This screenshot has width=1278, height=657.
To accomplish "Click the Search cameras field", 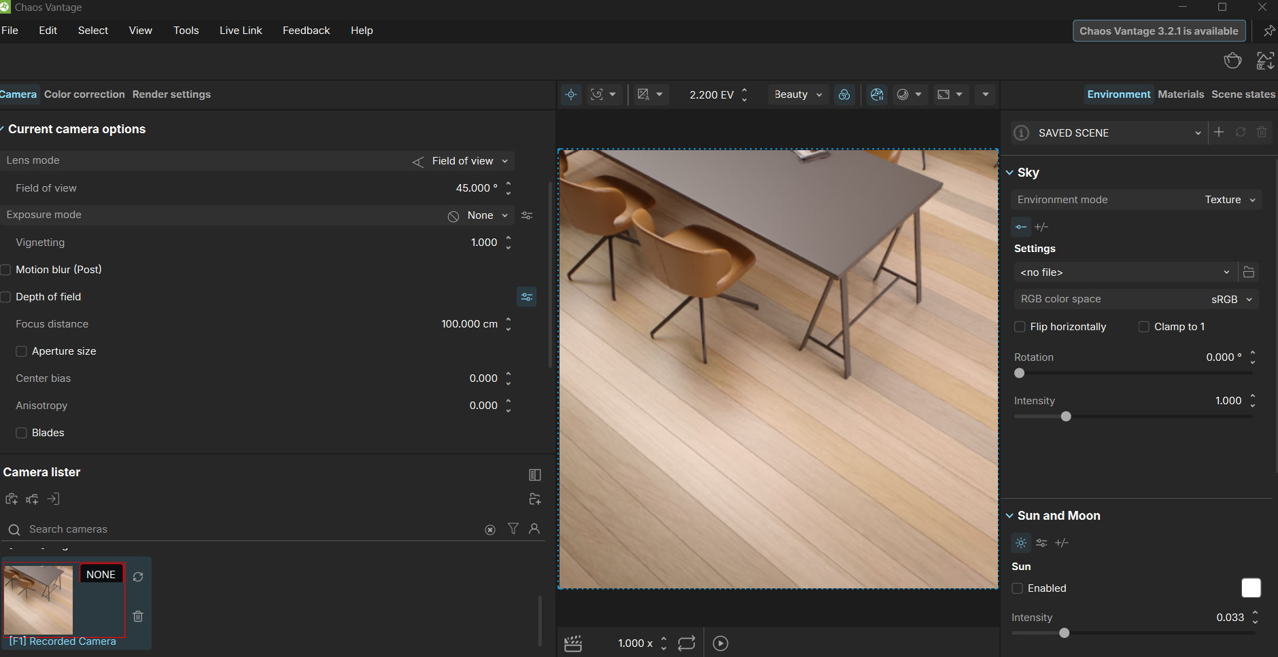I will tap(252, 529).
